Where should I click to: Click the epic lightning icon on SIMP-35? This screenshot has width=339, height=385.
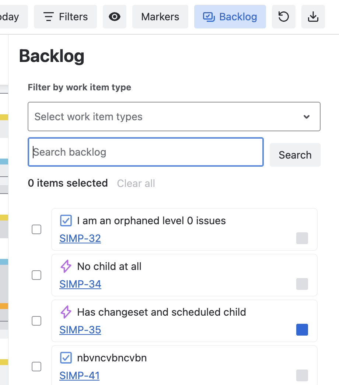coord(66,312)
